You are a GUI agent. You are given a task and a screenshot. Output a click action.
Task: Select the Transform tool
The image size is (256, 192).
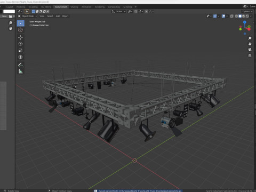click(21, 57)
